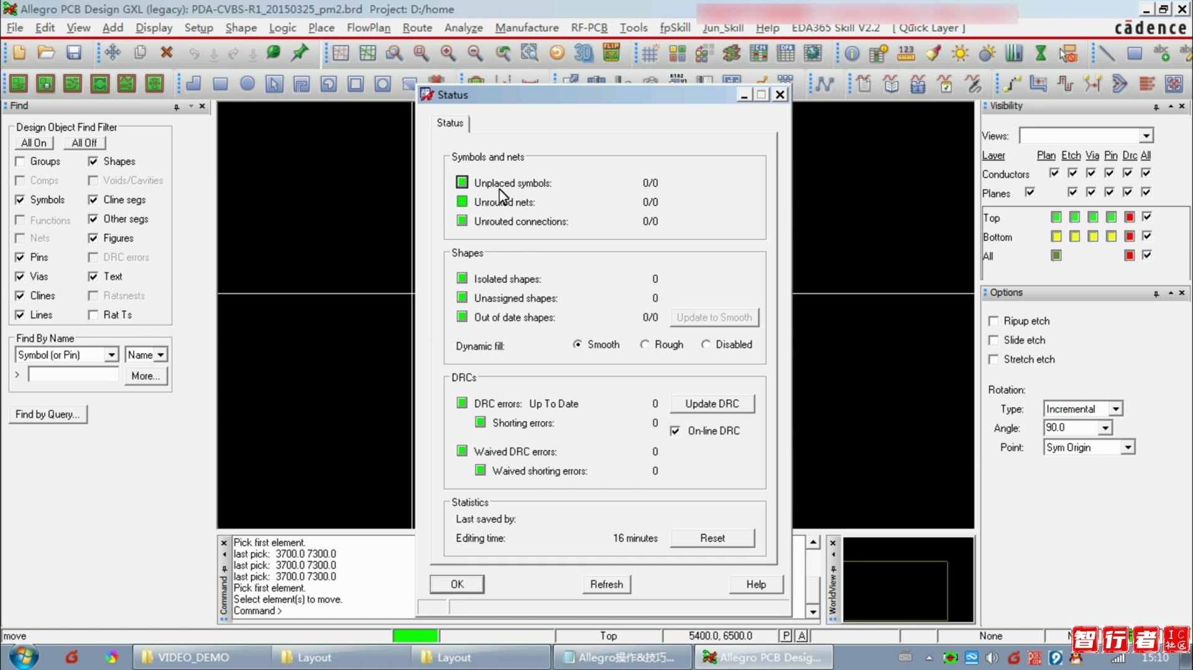The image size is (1193, 670).
Task: Open the CM constraint manager icon
Action: 758,53
